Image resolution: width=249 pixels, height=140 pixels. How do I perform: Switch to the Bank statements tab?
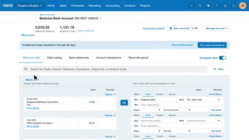pos(79,58)
